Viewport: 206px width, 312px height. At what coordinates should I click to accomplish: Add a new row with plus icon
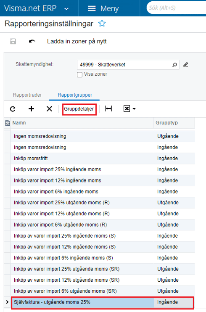click(x=31, y=108)
